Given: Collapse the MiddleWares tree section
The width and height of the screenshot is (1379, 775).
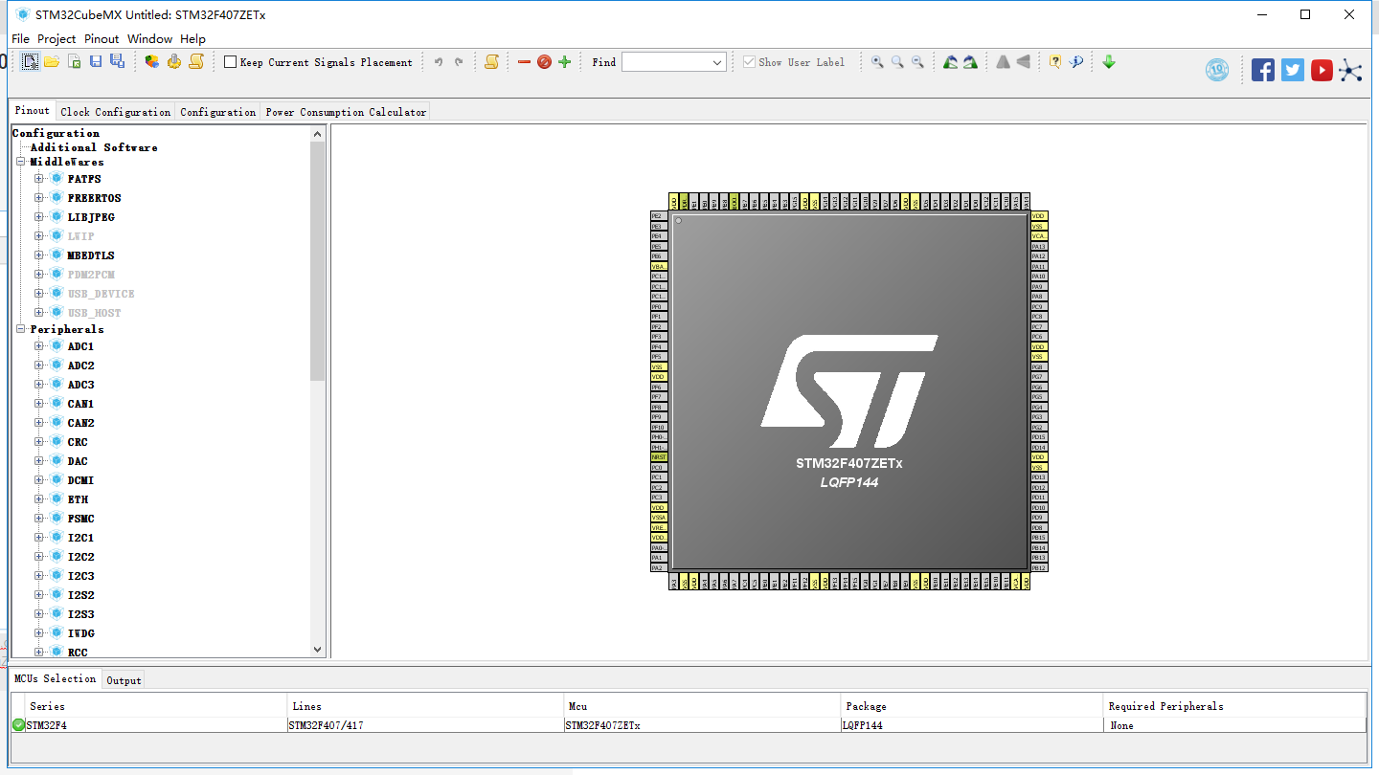Looking at the screenshot, I should tap(20, 162).
